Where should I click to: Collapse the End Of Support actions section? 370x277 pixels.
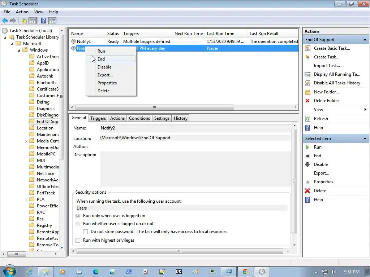coord(365,40)
